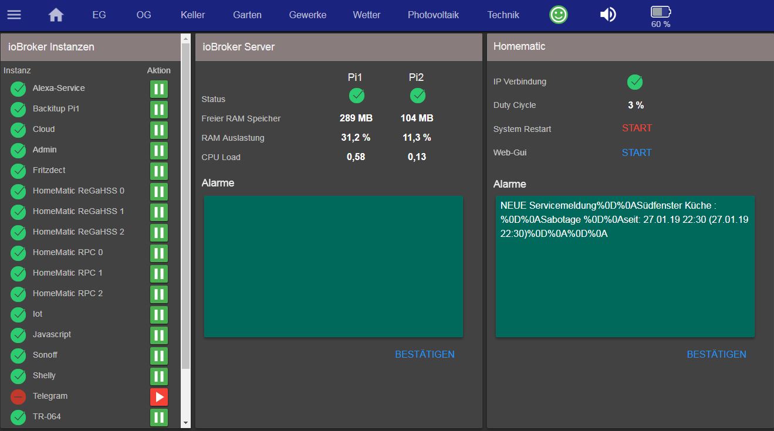Pause the HomeMatic RPC 1 instance

159,274
